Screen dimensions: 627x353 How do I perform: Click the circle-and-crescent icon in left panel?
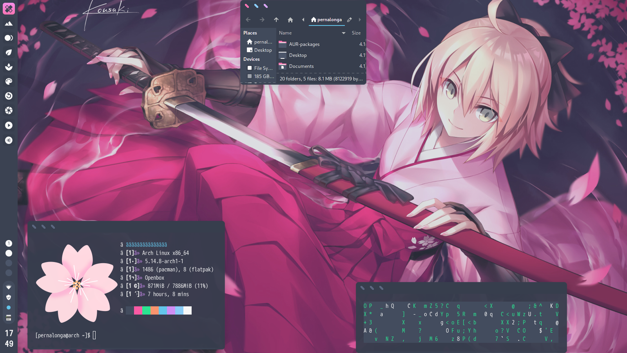click(x=9, y=38)
